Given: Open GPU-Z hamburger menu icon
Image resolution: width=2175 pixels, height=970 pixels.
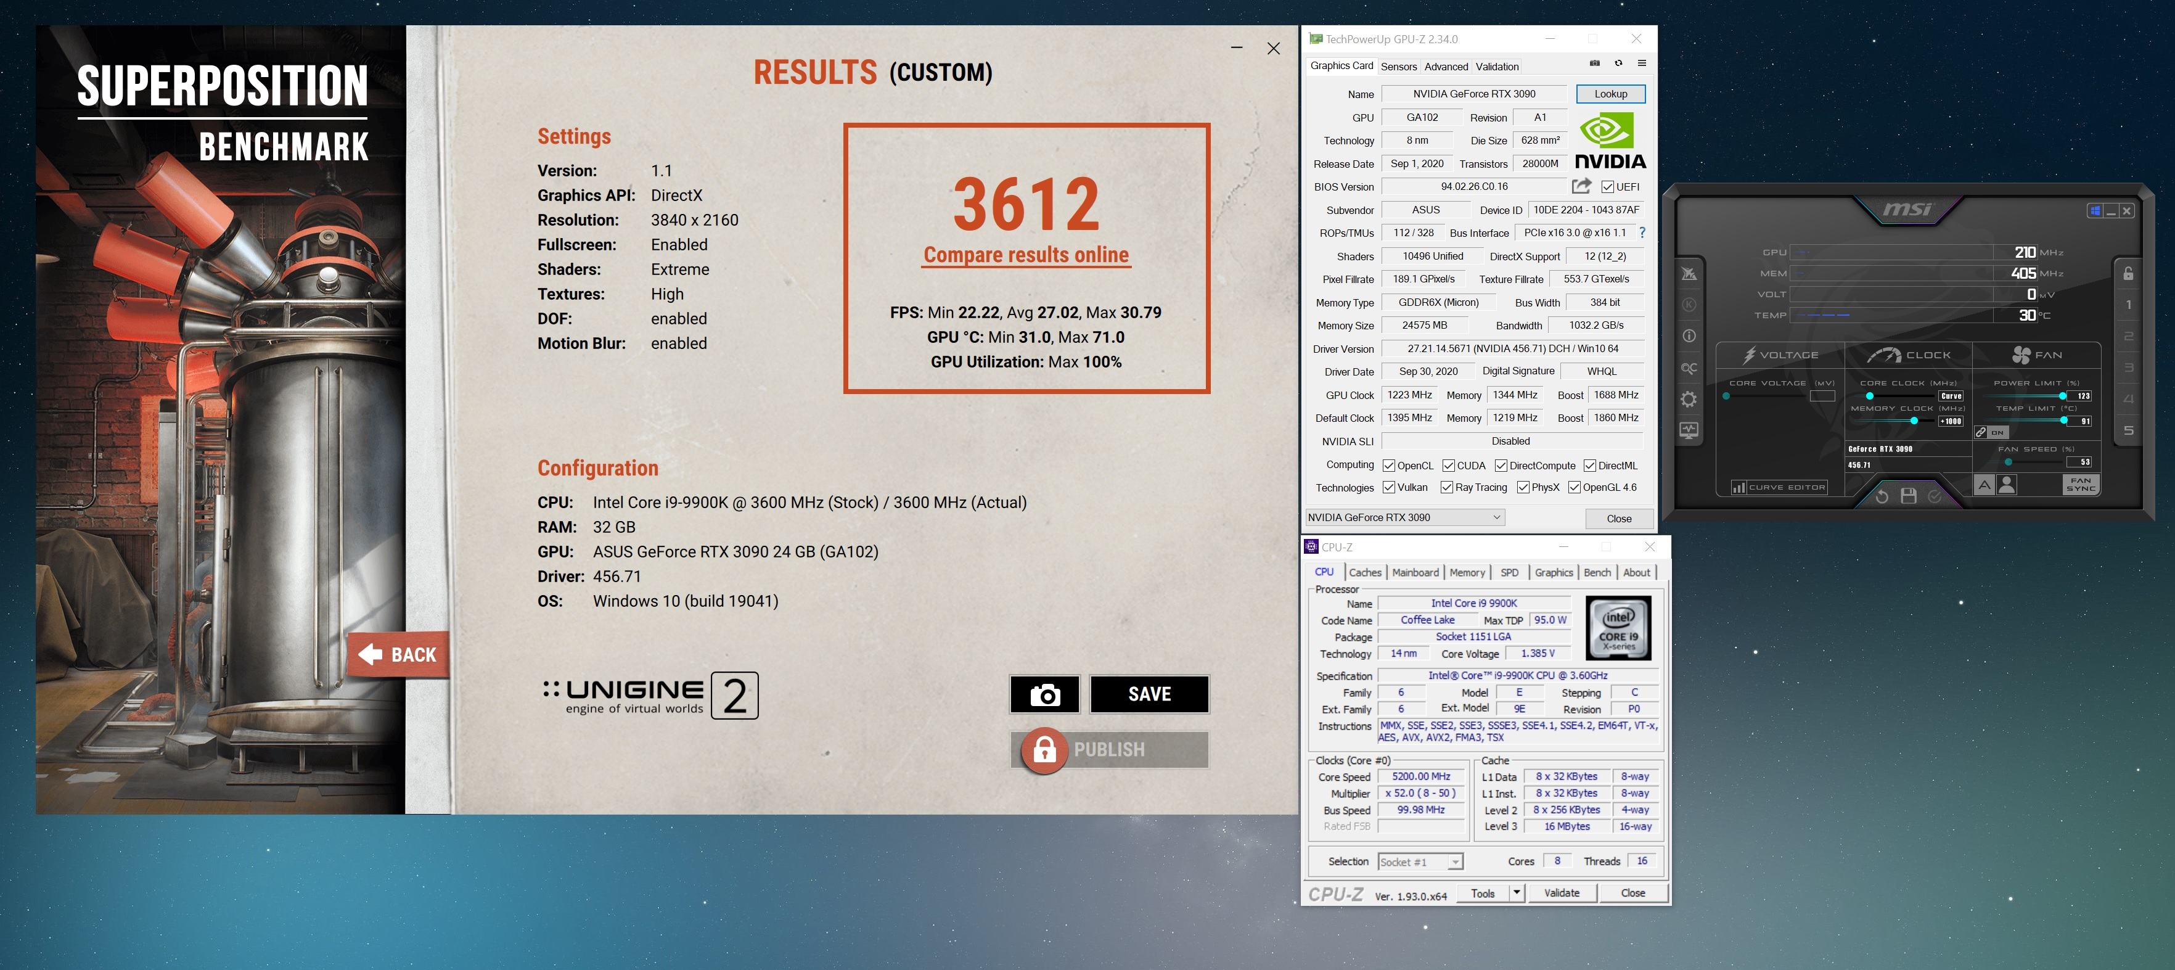Looking at the screenshot, I should (1641, 64).
